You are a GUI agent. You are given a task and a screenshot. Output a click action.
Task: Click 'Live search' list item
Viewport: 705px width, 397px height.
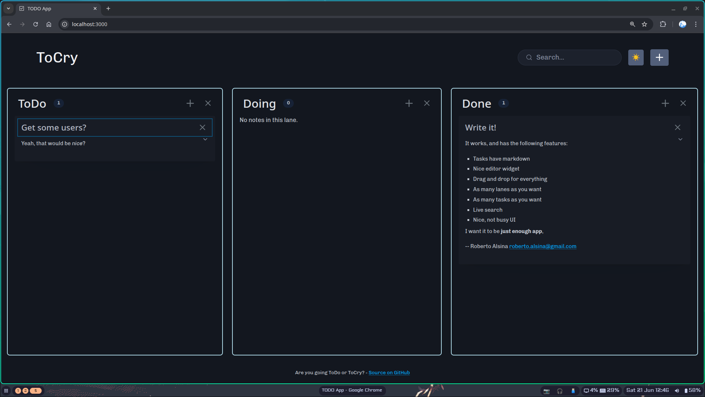(488, 210)
